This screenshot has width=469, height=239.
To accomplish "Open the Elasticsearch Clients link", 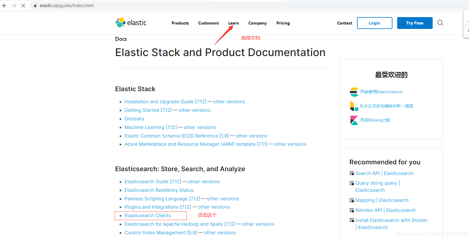I will (147, 215).
